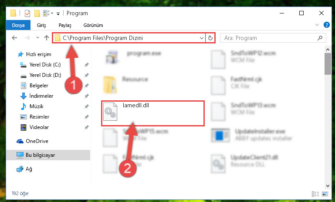Click the Properties checkmark icon in title bar

coord(27,13)
